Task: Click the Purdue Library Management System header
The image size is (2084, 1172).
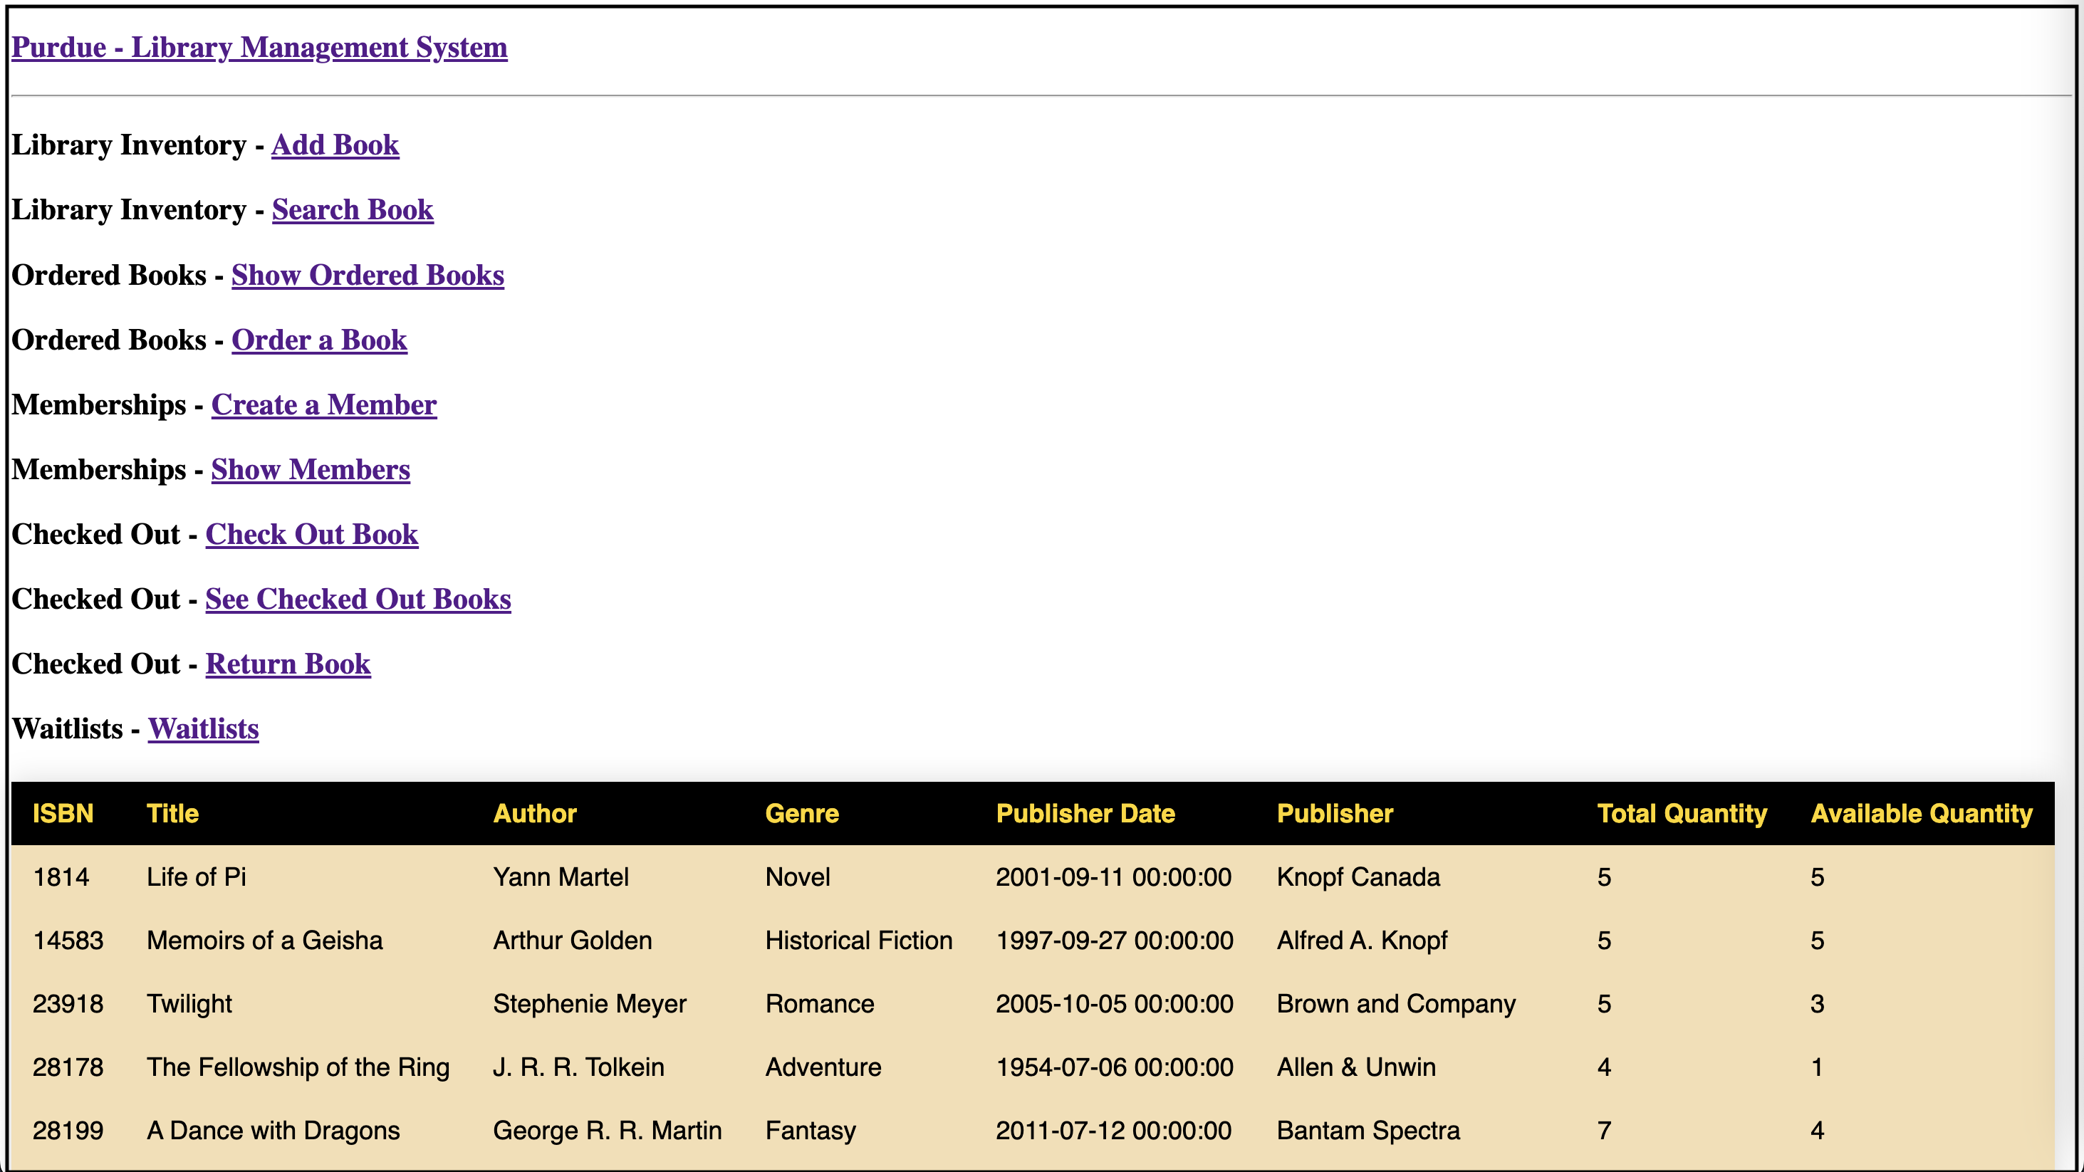Action: (x=259, y=46)
